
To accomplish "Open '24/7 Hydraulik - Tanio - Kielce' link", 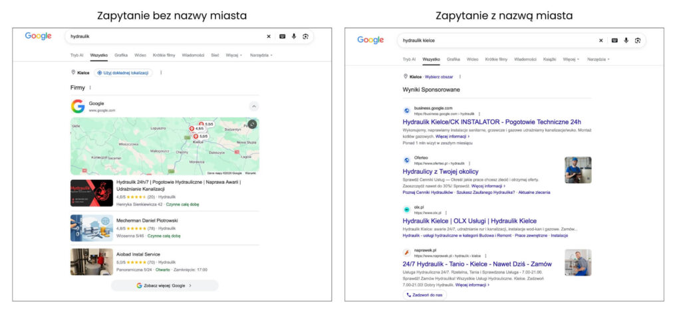I will coord(477,264).
